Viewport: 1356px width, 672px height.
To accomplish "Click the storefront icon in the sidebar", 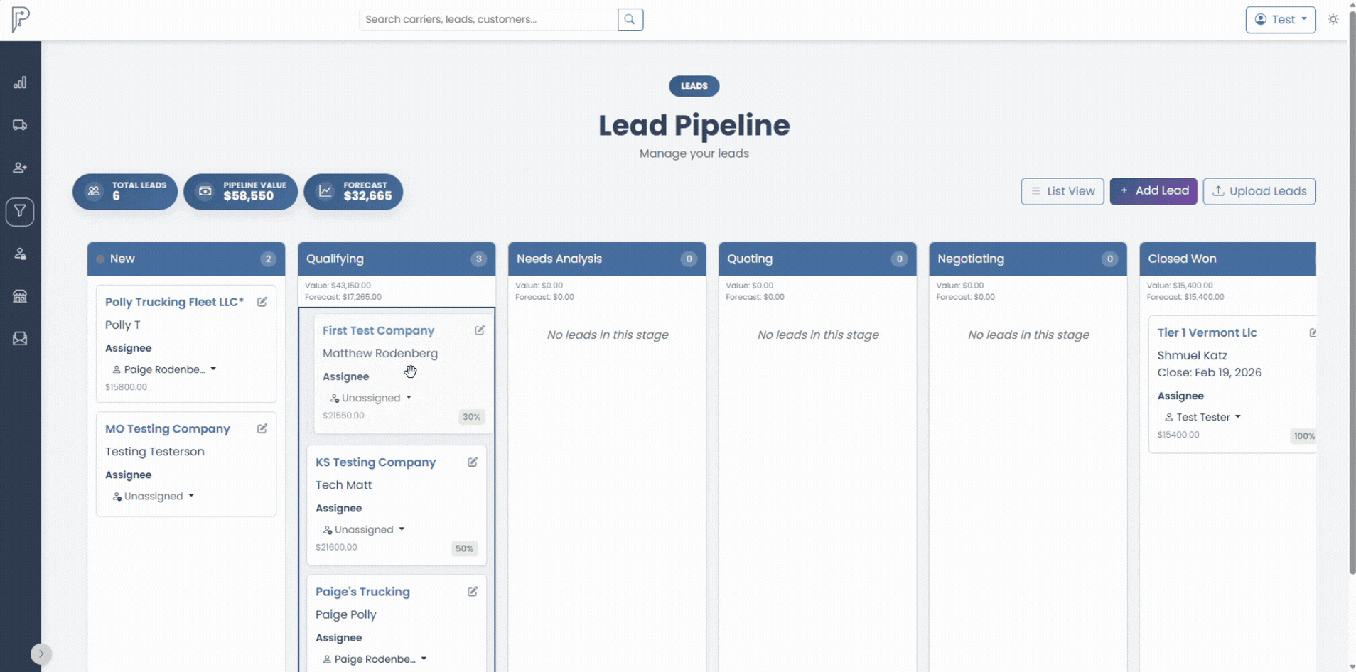I will click(x=20, y=296).
